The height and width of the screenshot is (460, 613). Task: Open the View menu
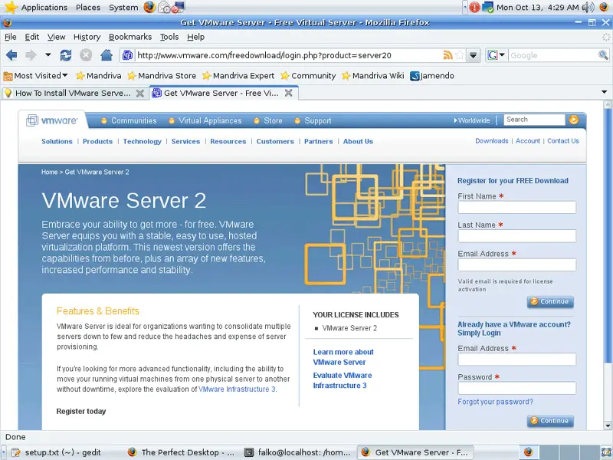56,37
